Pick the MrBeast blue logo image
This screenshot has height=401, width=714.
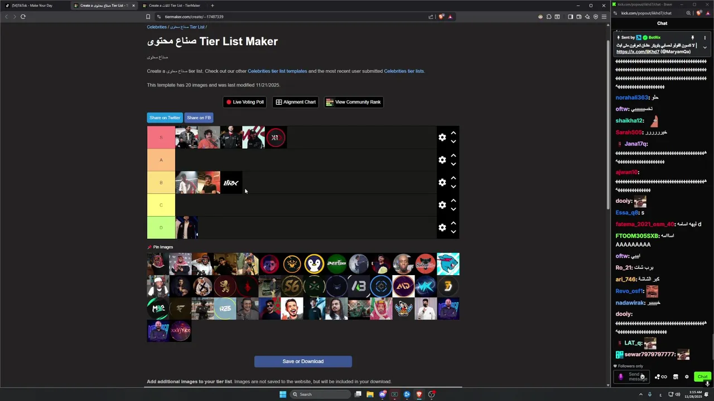[x=448, y=264]
